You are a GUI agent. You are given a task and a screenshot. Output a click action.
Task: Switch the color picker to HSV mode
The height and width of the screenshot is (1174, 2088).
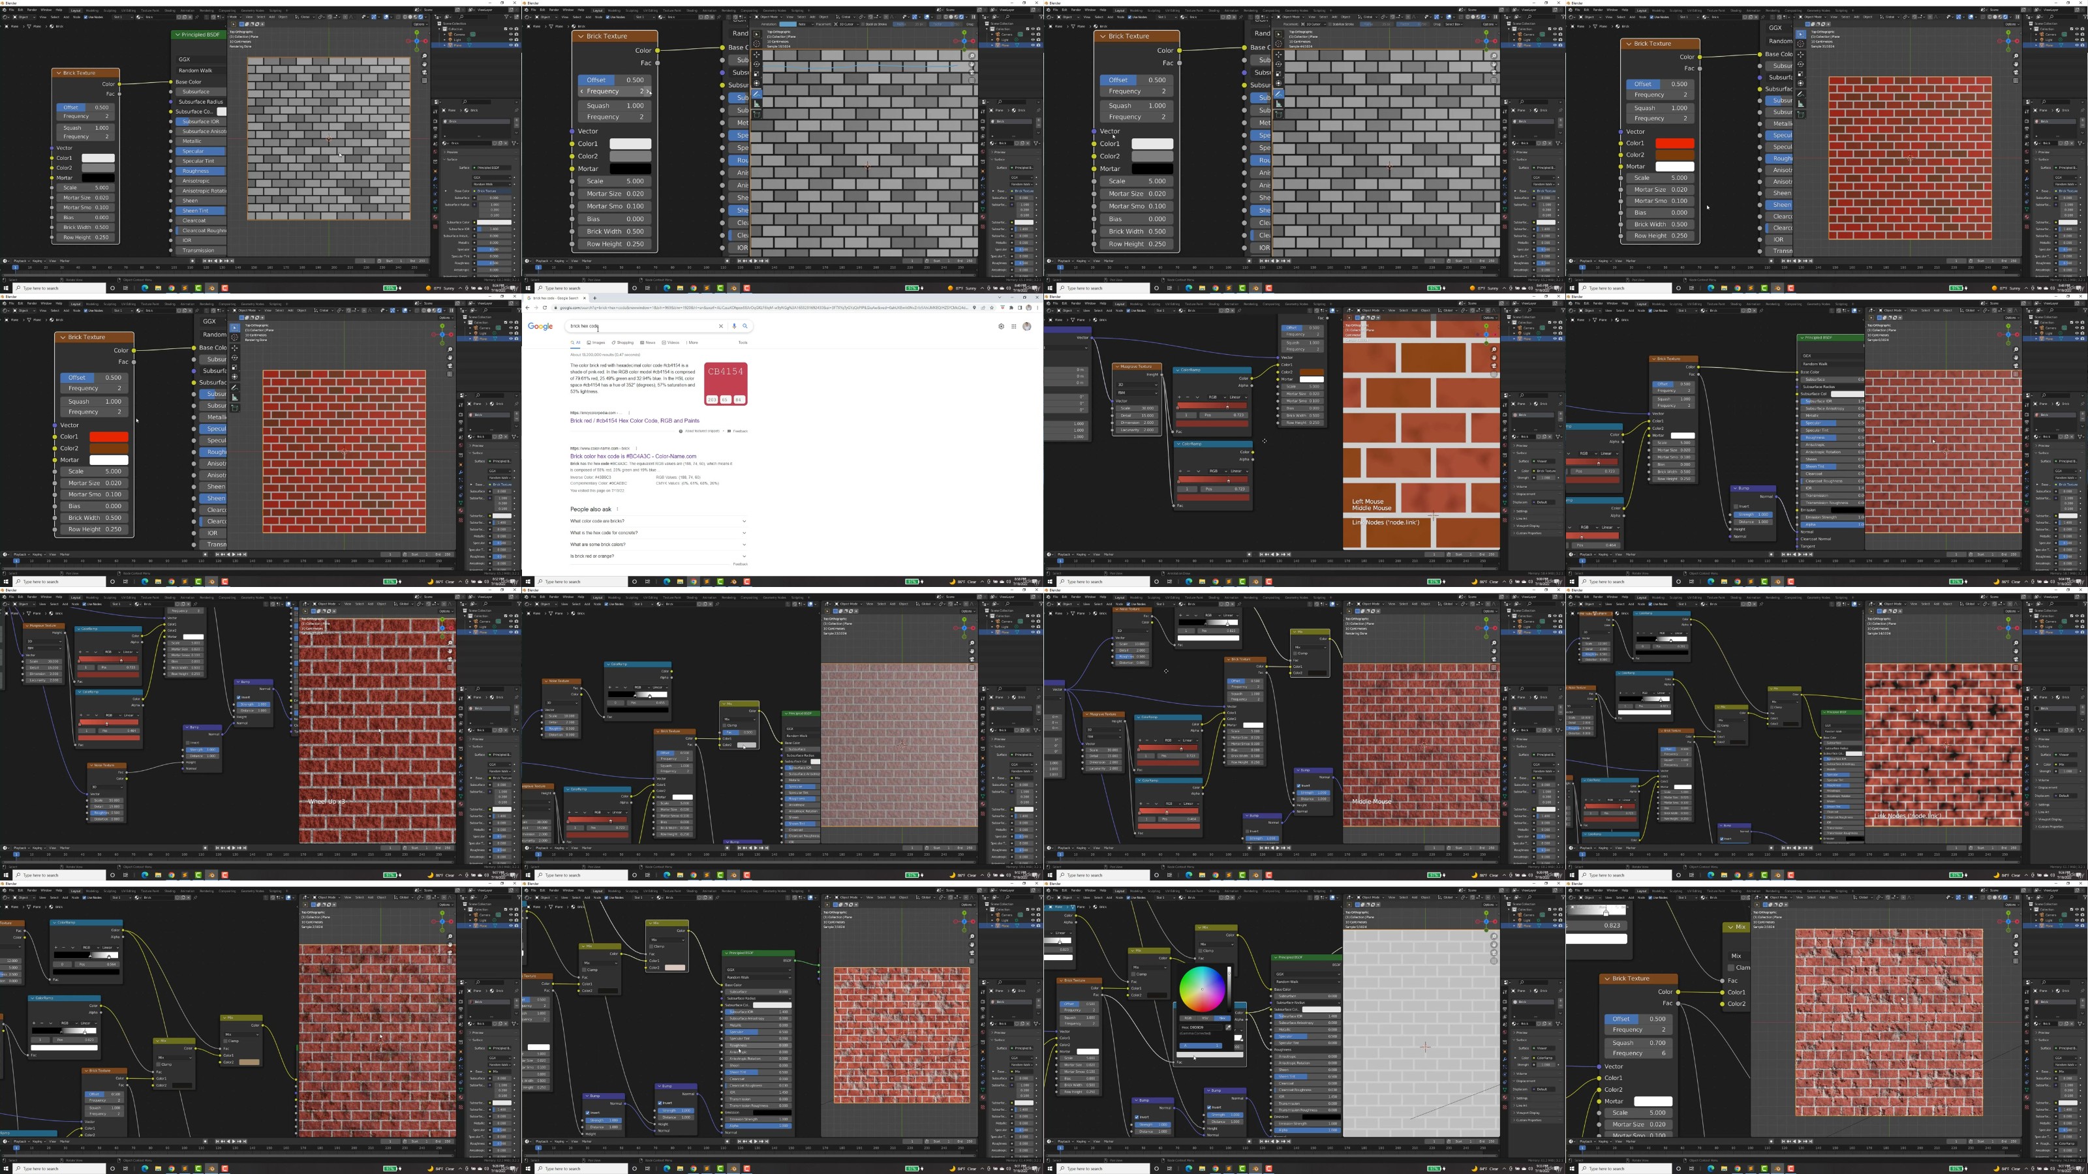[x=1205, y=1018]
